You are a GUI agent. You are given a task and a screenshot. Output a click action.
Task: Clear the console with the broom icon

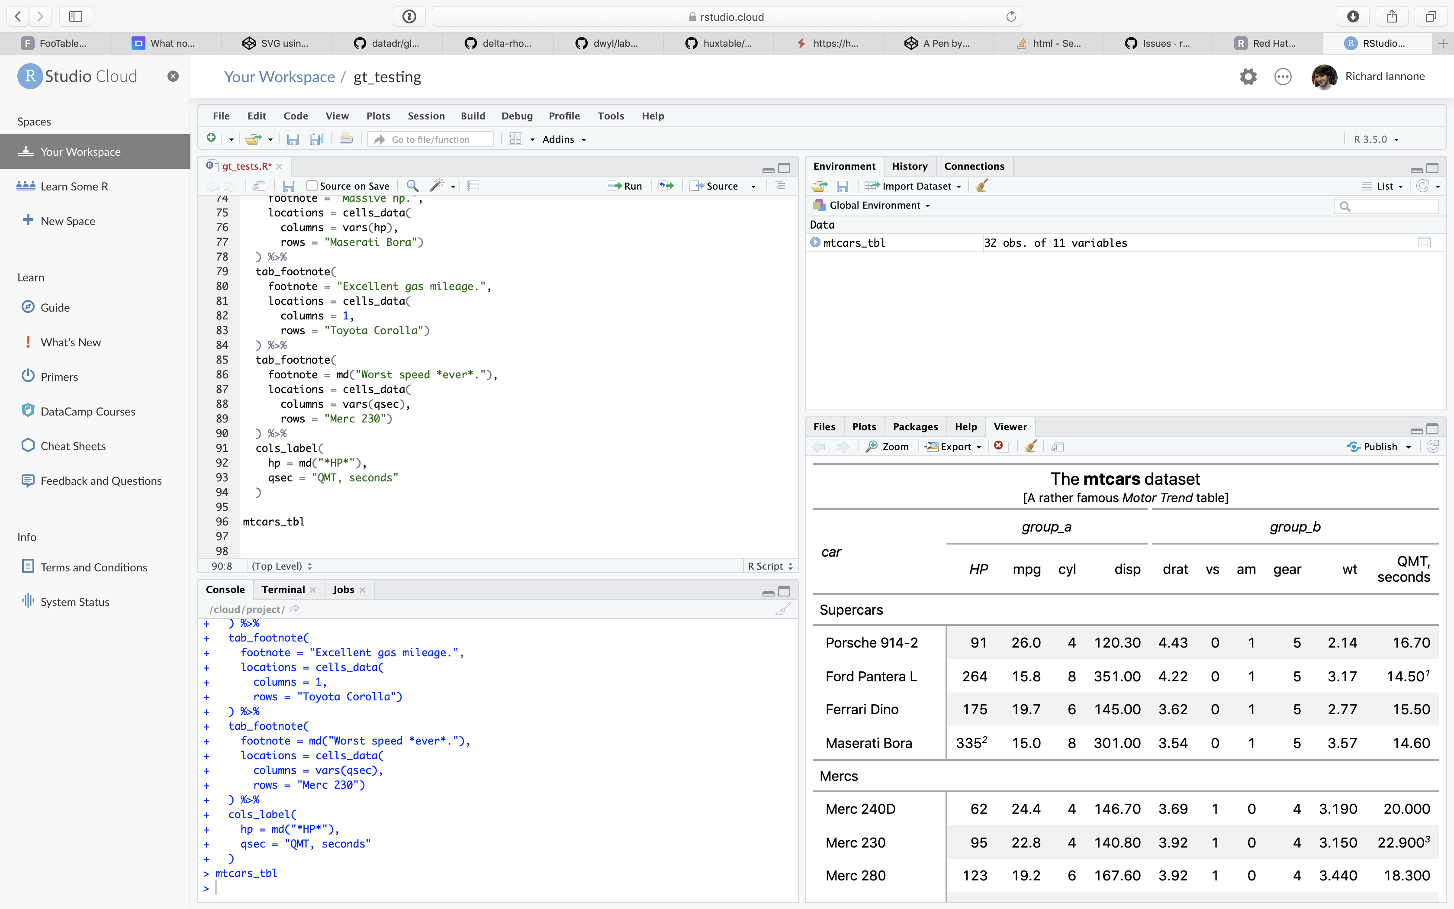(782, 609)
